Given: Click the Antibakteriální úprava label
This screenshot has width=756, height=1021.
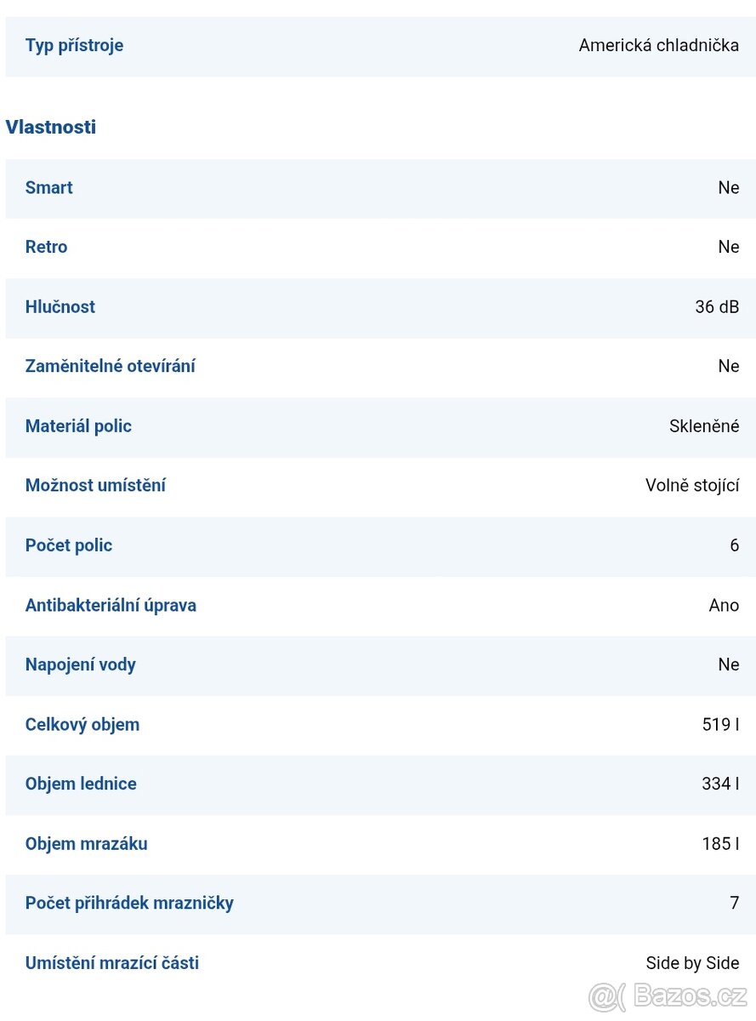Looking at the screenshot, I should (111, 606).
